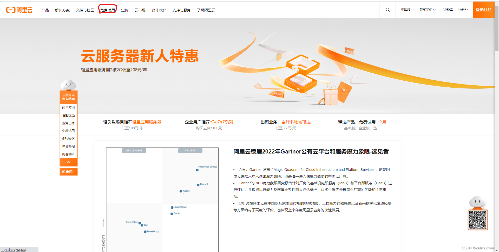This screenshot has height=252, width=499.
Task: Click the Gartner魔力象限 article headline
Action: pyautogui.click(x=311, y=152)
